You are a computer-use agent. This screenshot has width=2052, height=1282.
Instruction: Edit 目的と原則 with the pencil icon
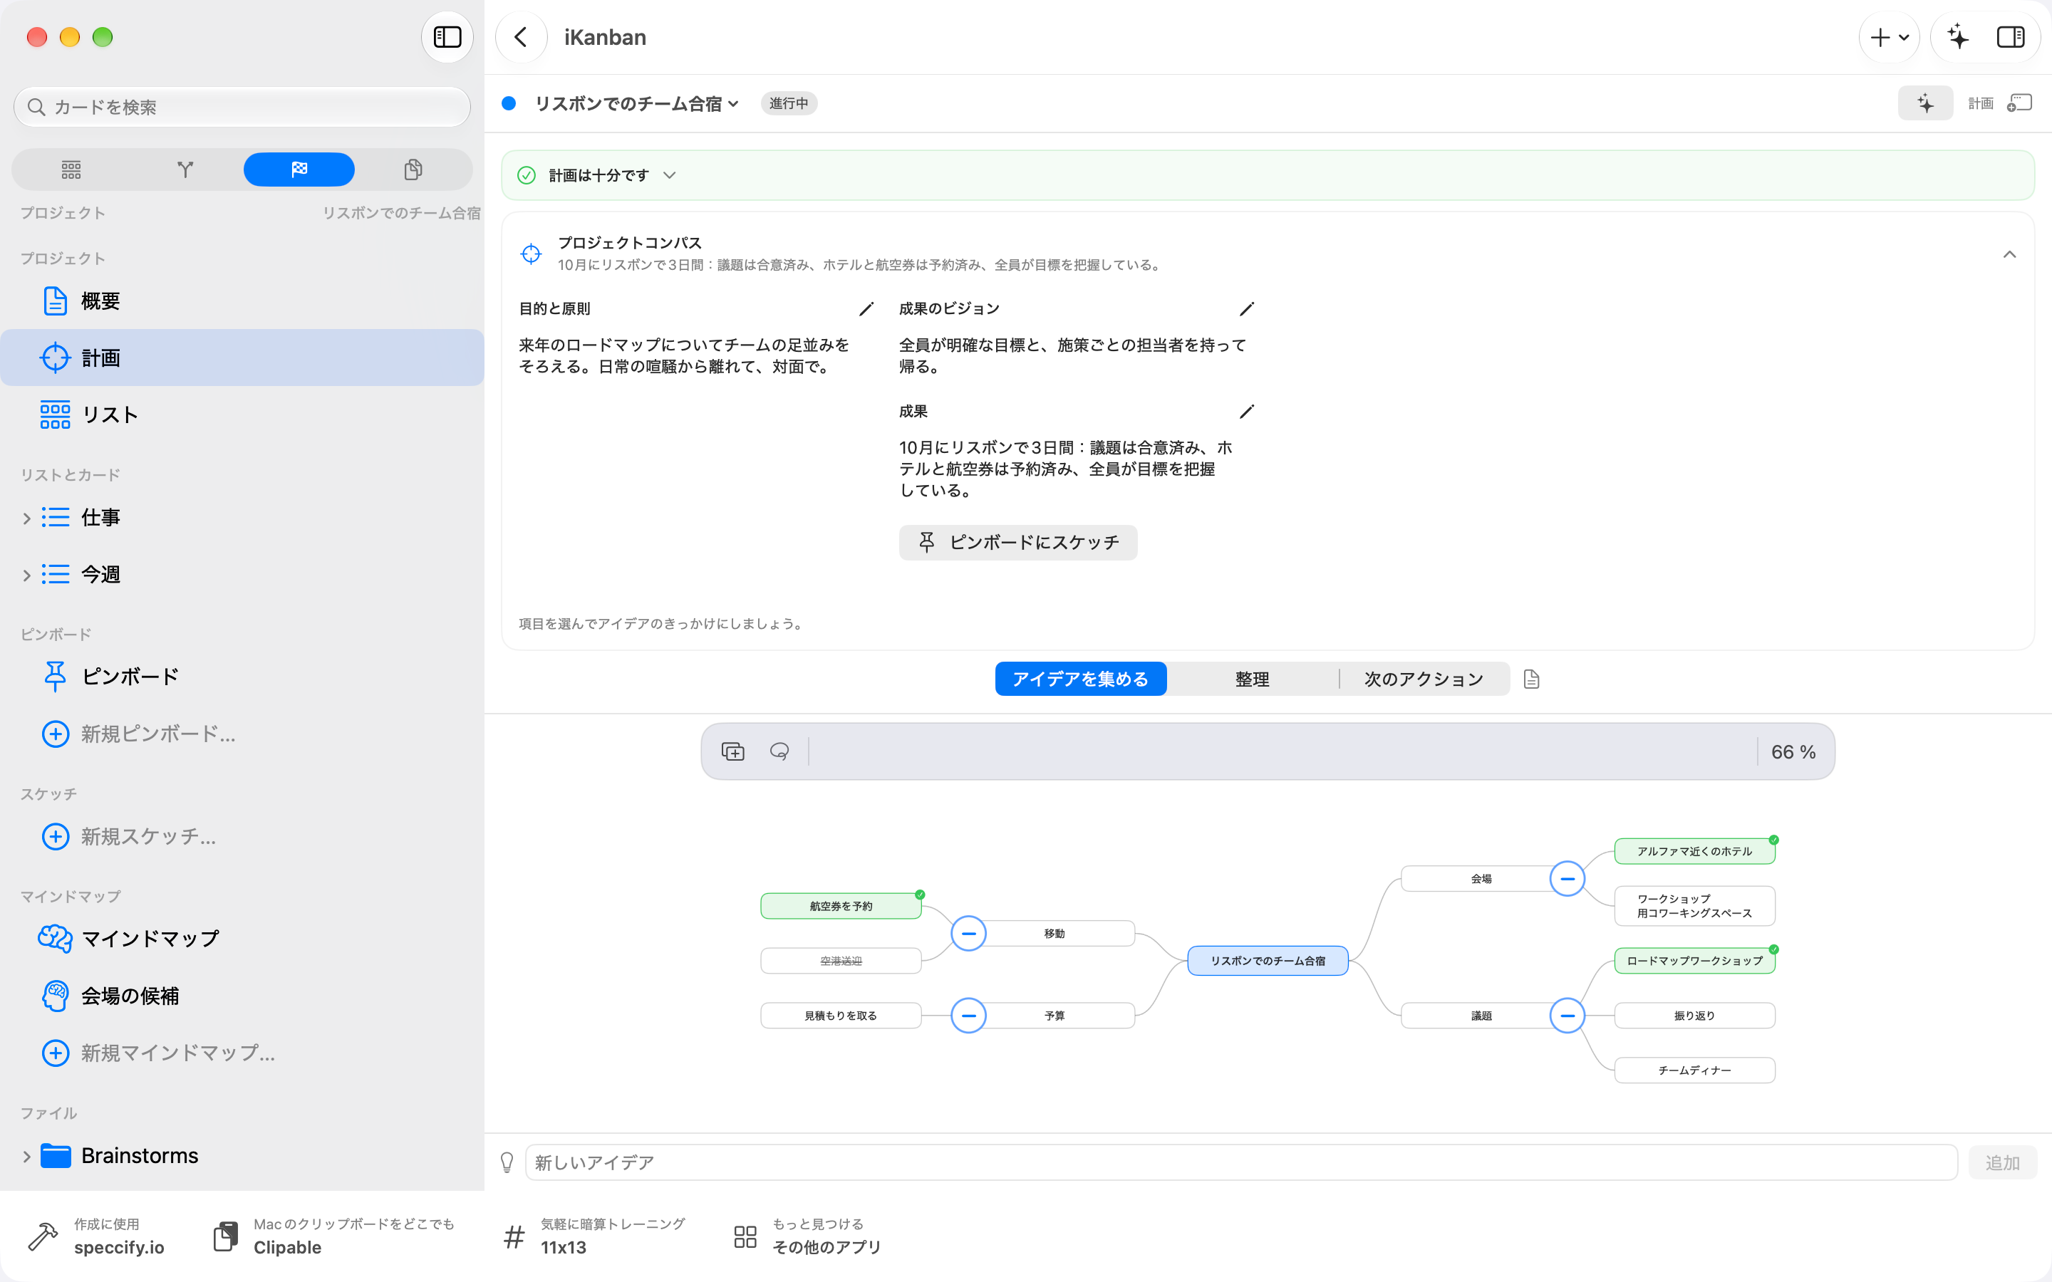click(x=866, y=308)
